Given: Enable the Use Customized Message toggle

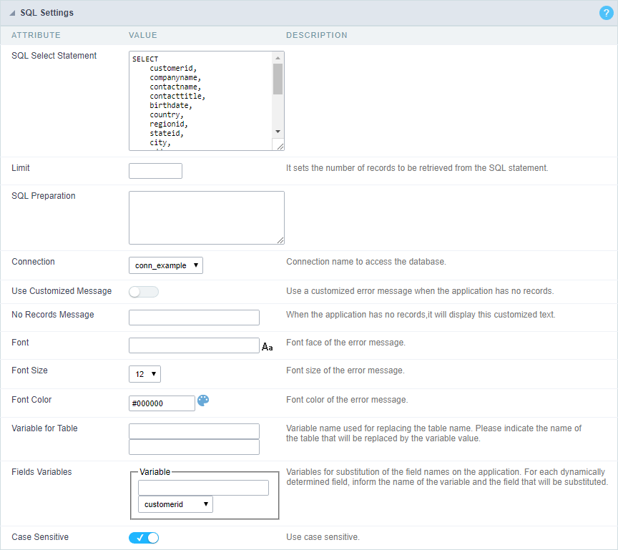Looking at the screenshot, I should point(143,291).
